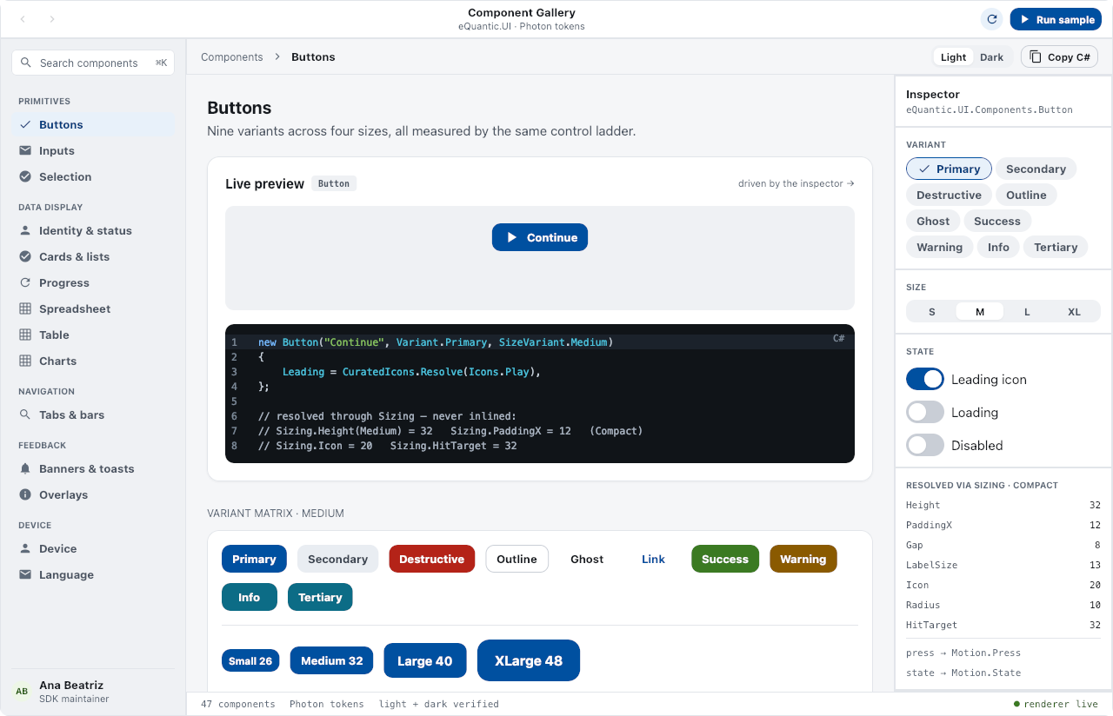Click the check-circle icon beside Selection
This screenshot has width=1113, height=716.
coord(25,176)
